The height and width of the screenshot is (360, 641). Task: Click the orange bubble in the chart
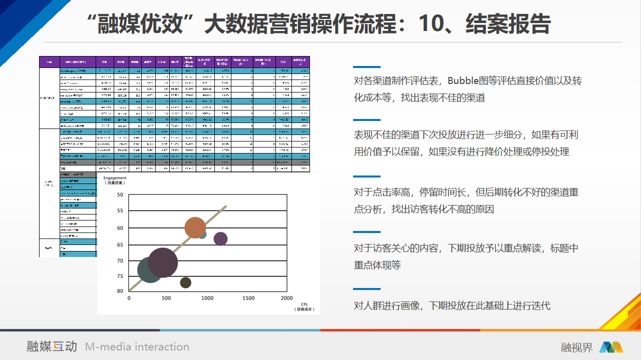(x=195, y=227)
